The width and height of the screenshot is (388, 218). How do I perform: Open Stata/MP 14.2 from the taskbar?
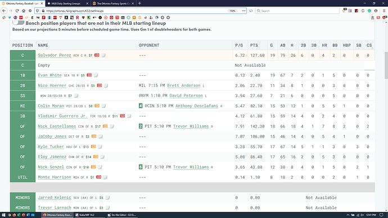tap(85, 215)
